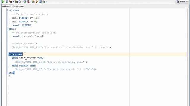Click the Commit toolbar icon

click(x=25, y=2)
